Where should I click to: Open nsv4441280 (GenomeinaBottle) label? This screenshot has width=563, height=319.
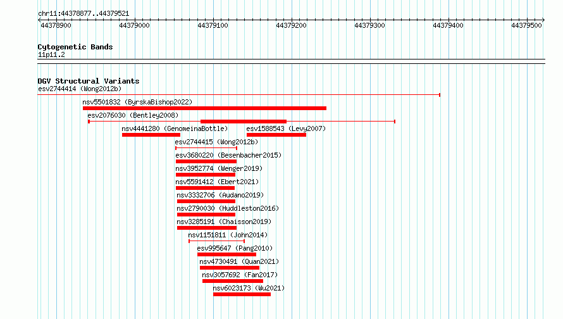point(175,128)
